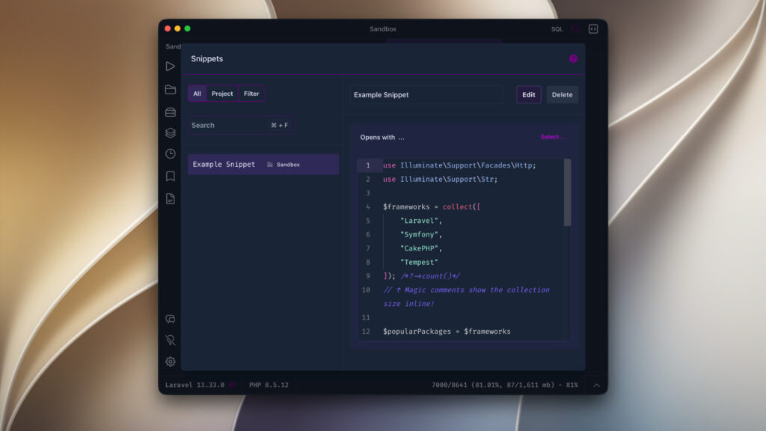
Task: Click the "Tempest" string in code
Action: [x=419, y=263]
